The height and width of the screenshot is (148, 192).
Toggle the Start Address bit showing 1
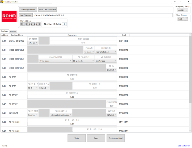pos(24,24)
